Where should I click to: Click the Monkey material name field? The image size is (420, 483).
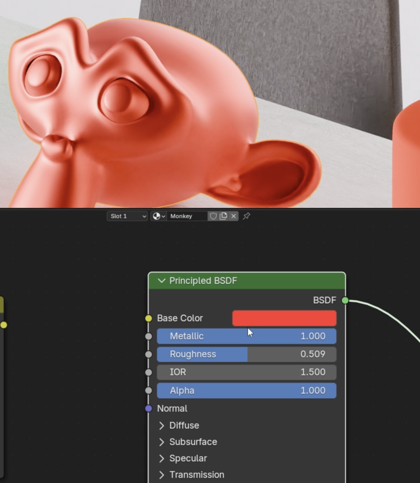188,216
